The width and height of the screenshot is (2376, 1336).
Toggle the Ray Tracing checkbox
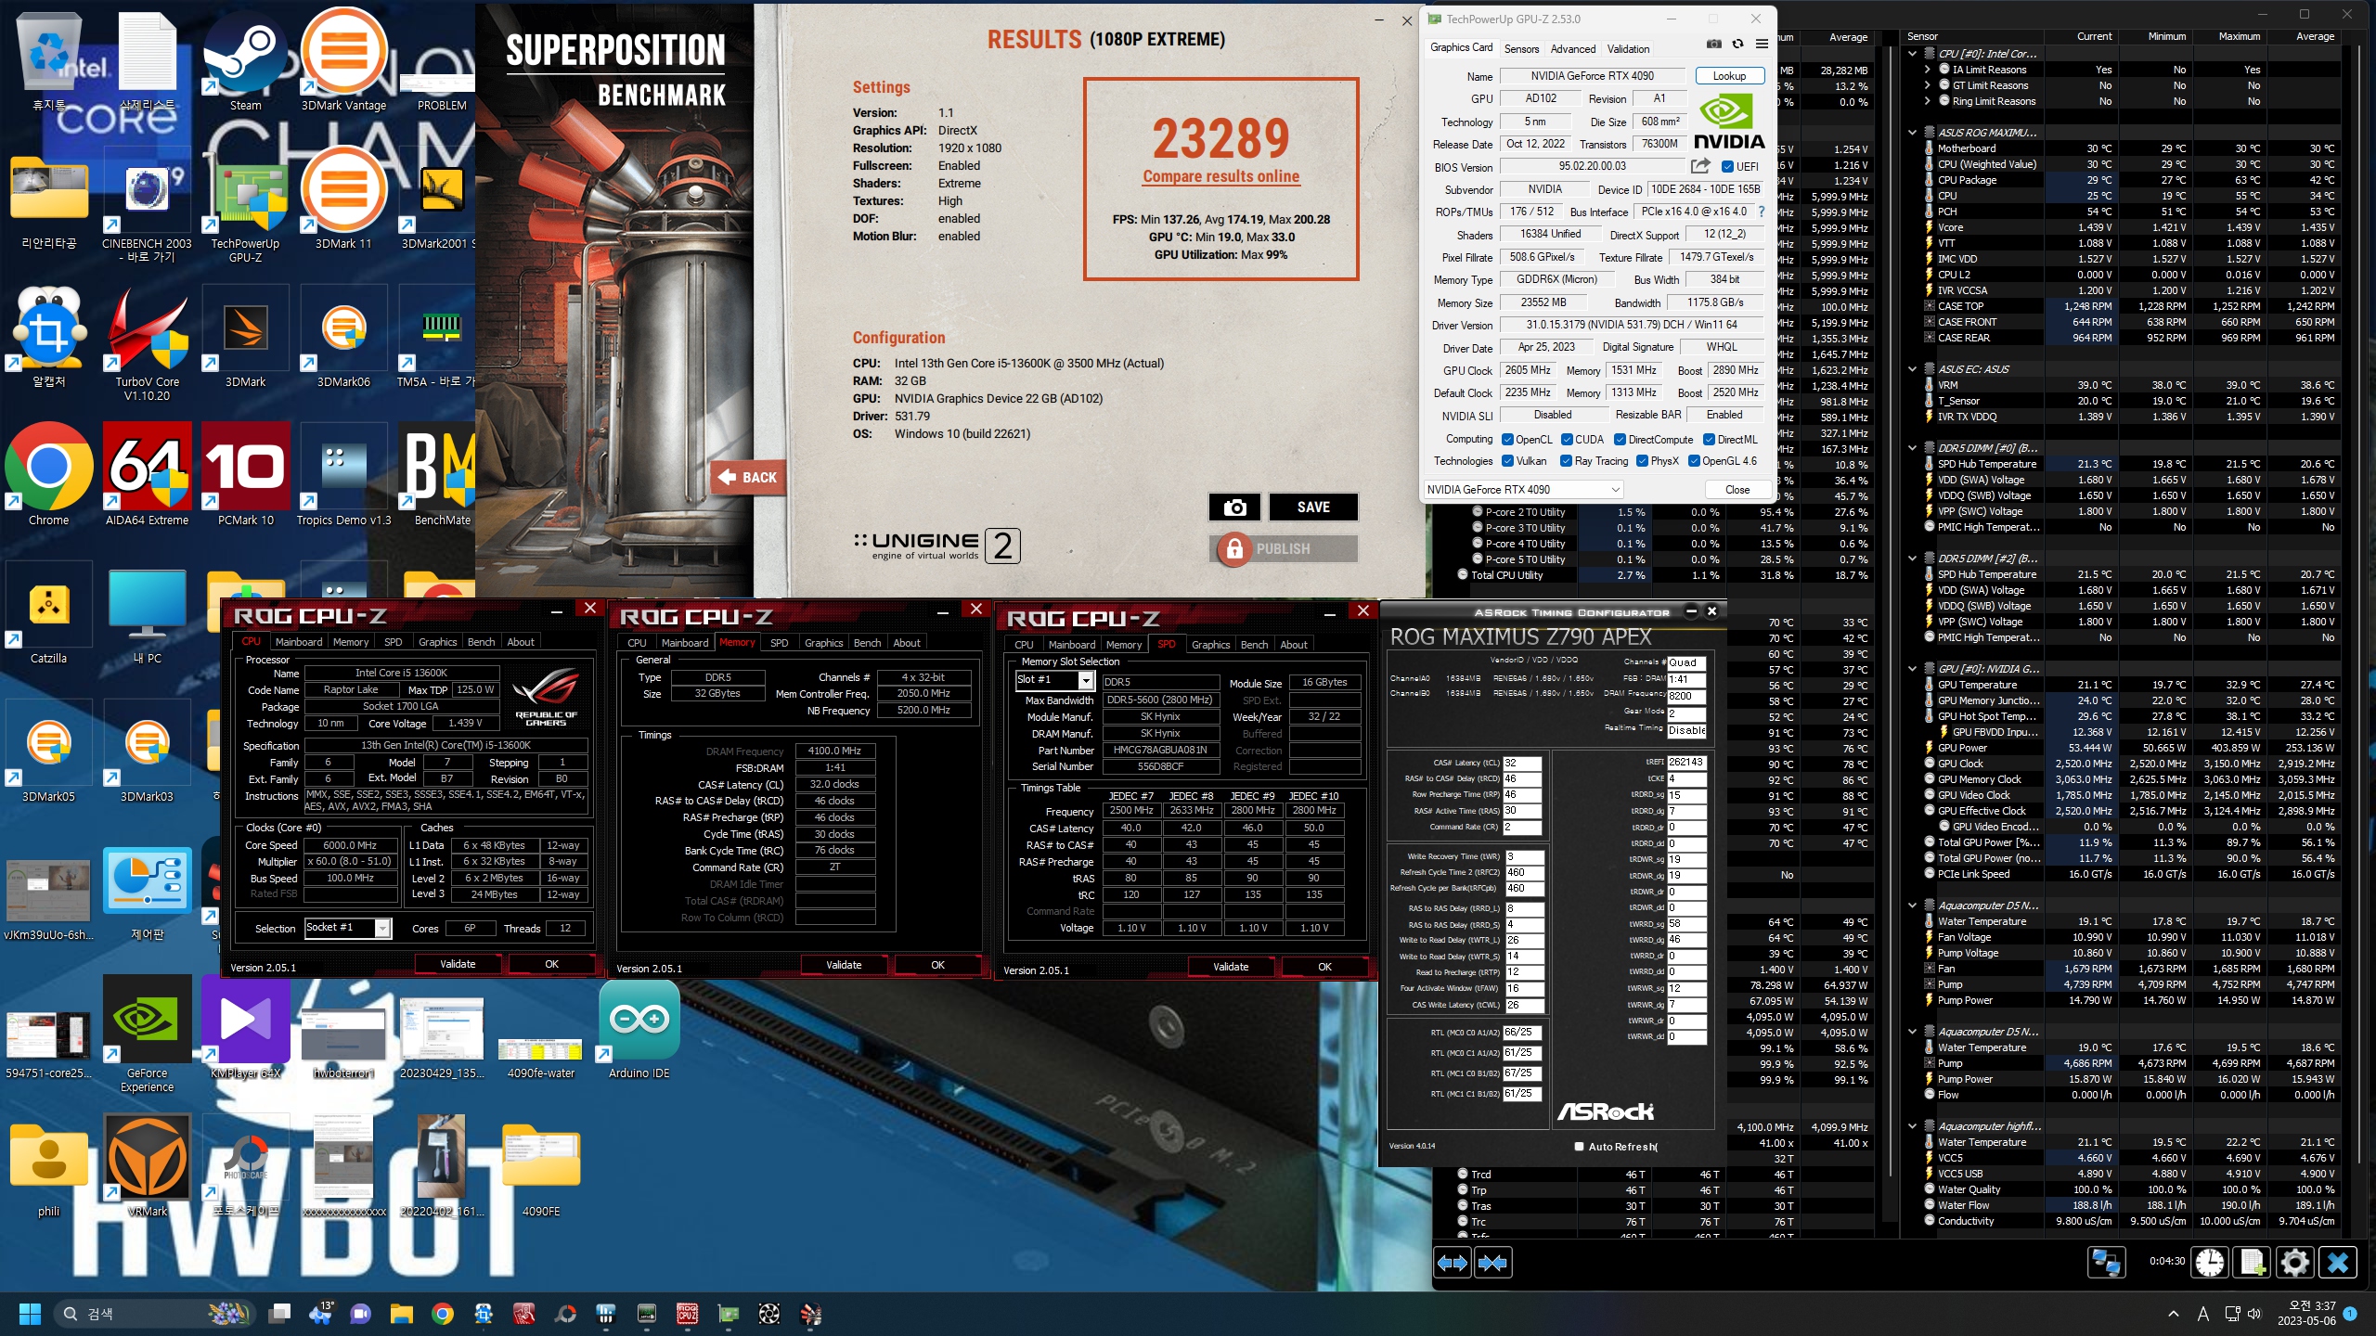(x=1567, y=461)
